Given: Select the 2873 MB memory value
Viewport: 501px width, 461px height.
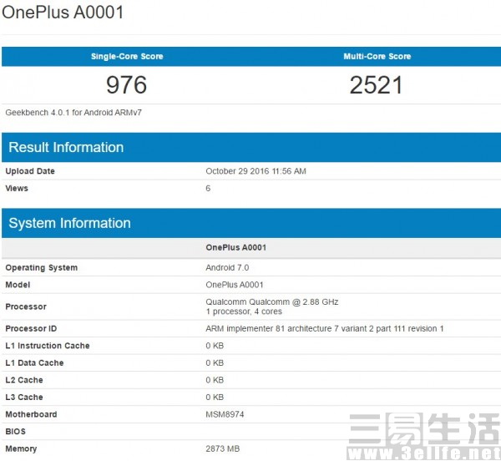Looking at the screenshot, I should (223, 448).
